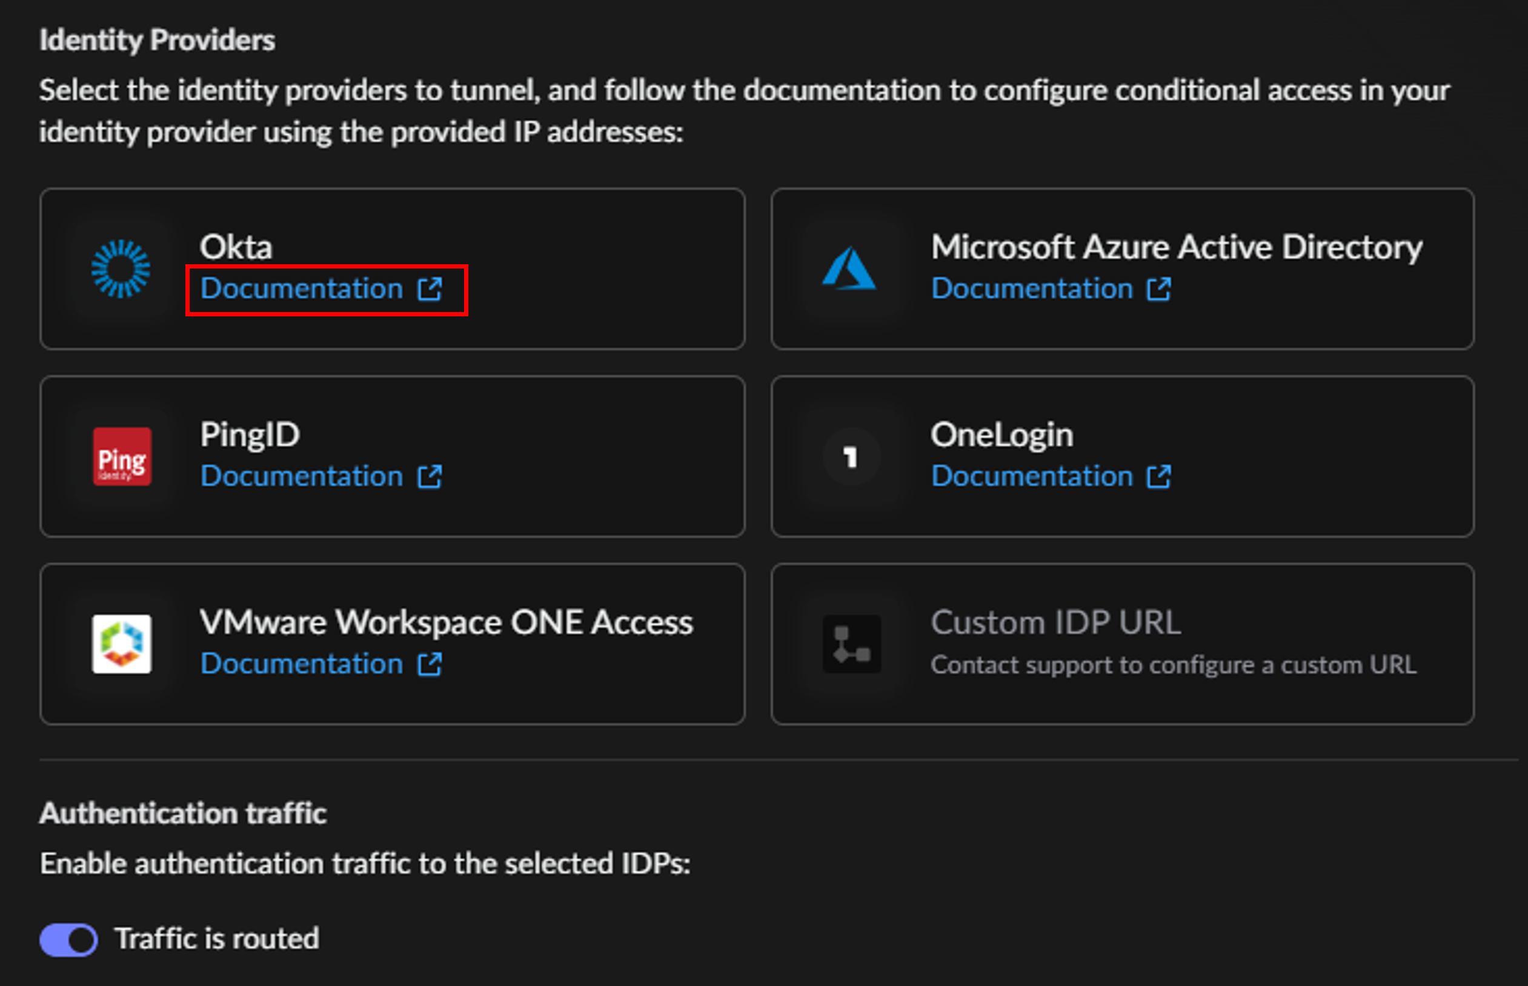
Task: Select the Okta provider card title
Action: tap(236, 247)
